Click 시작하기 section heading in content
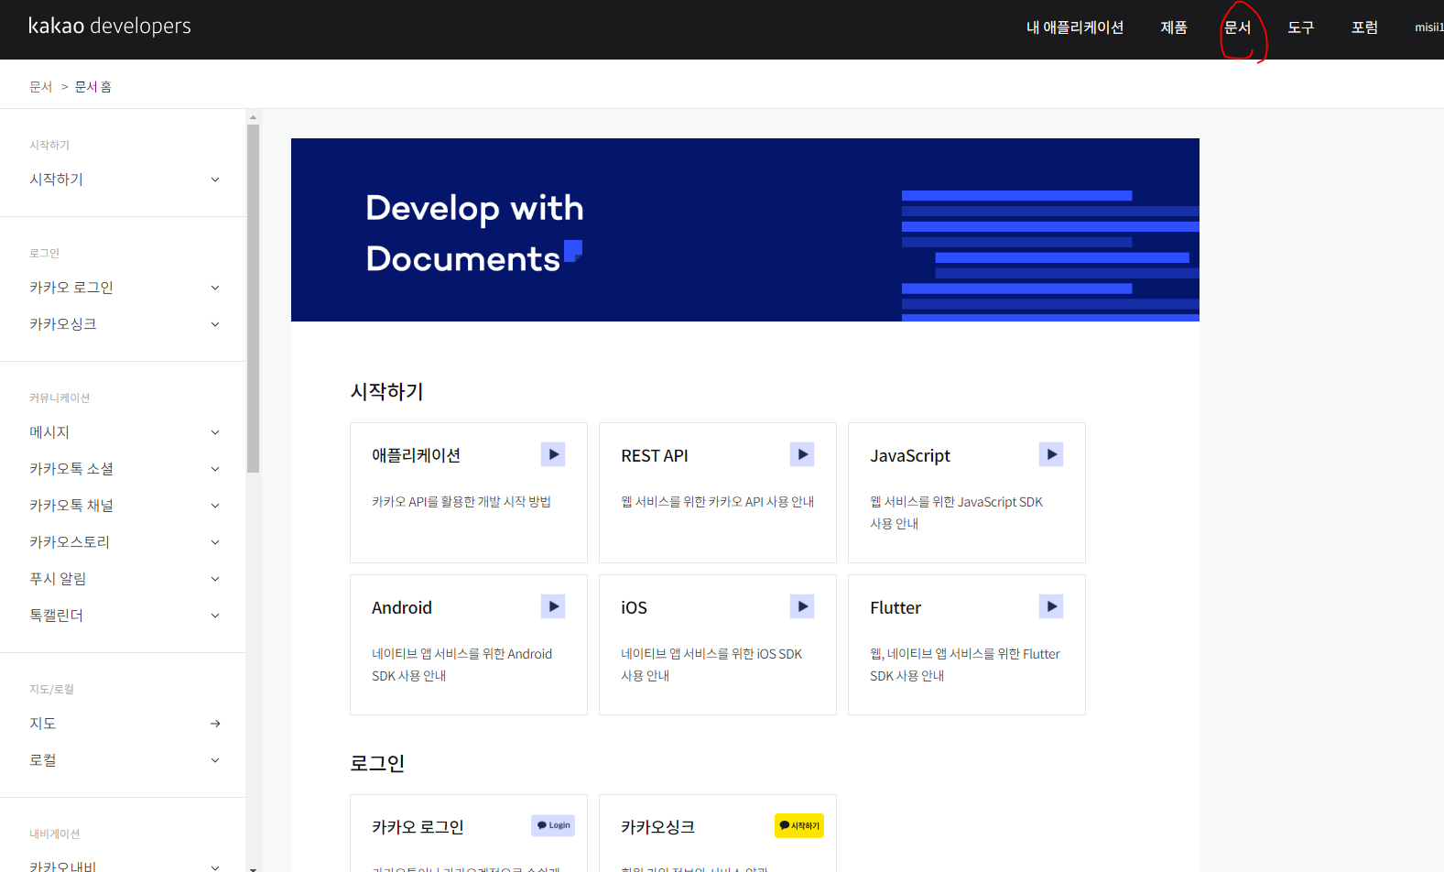The width and height of the screenshot is (1444, 872). pyautogui.click(x=386, y=392)
